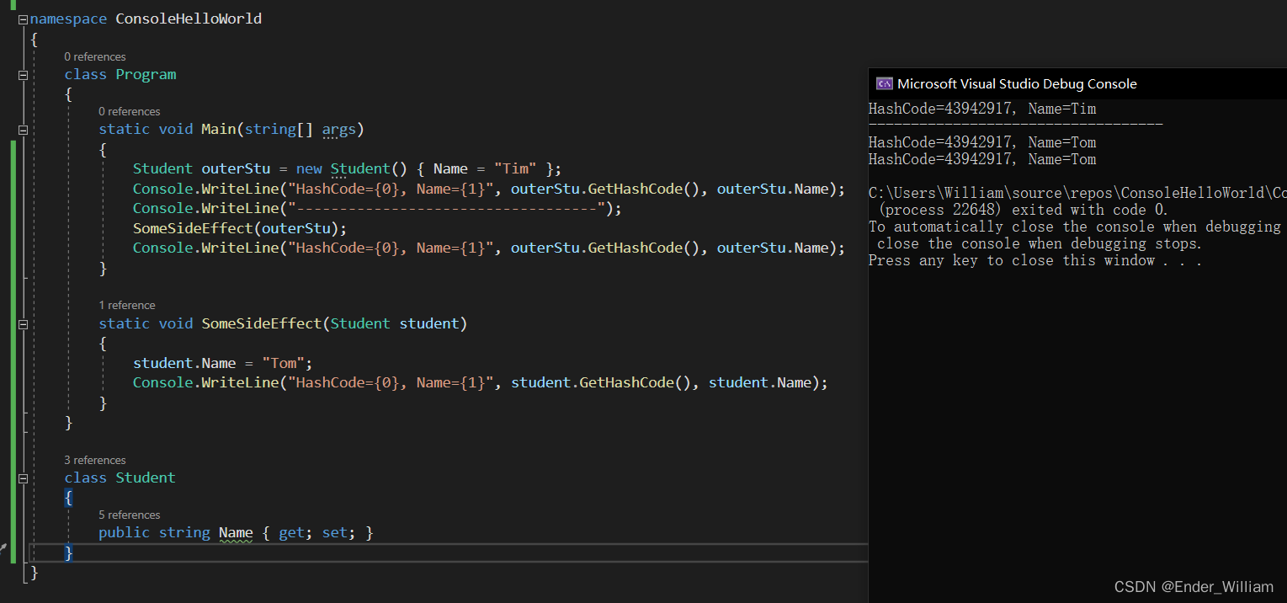This screenshot has width=1287, height=603.
Task: Open '1 reference' CodeLens above SomeSideEffect
Action: (x=126, y=305)
